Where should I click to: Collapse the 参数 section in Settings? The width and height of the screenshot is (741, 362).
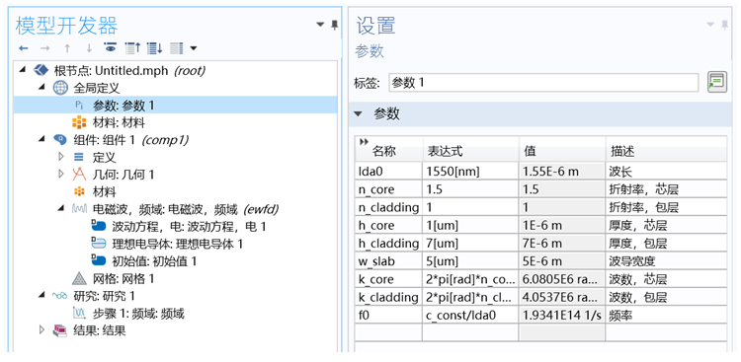359,113
